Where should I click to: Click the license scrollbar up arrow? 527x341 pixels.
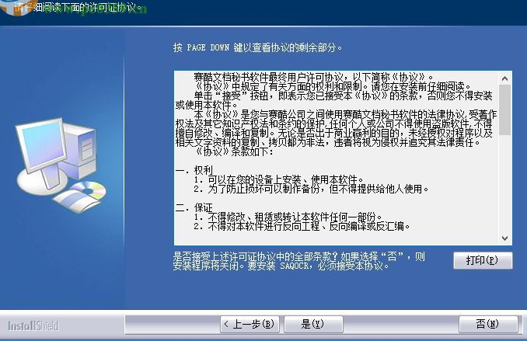coord(504,78)
